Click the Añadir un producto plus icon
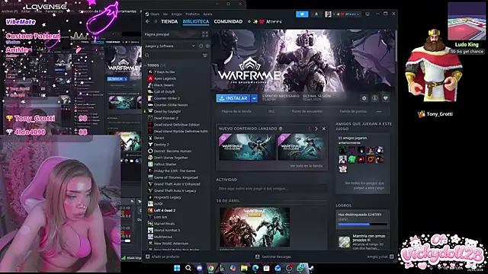488x274 pixels. tap(148, 256)
